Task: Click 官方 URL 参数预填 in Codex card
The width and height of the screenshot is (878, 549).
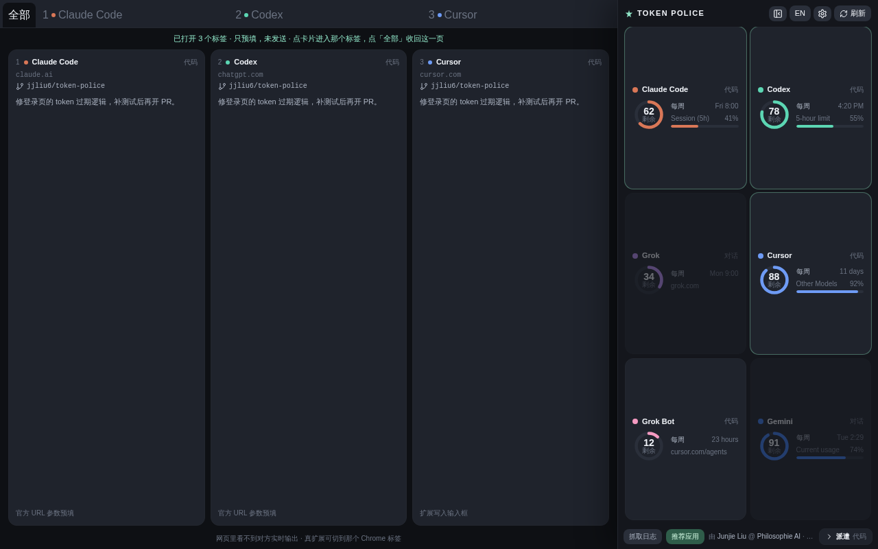Action: [x=247, y=513]
